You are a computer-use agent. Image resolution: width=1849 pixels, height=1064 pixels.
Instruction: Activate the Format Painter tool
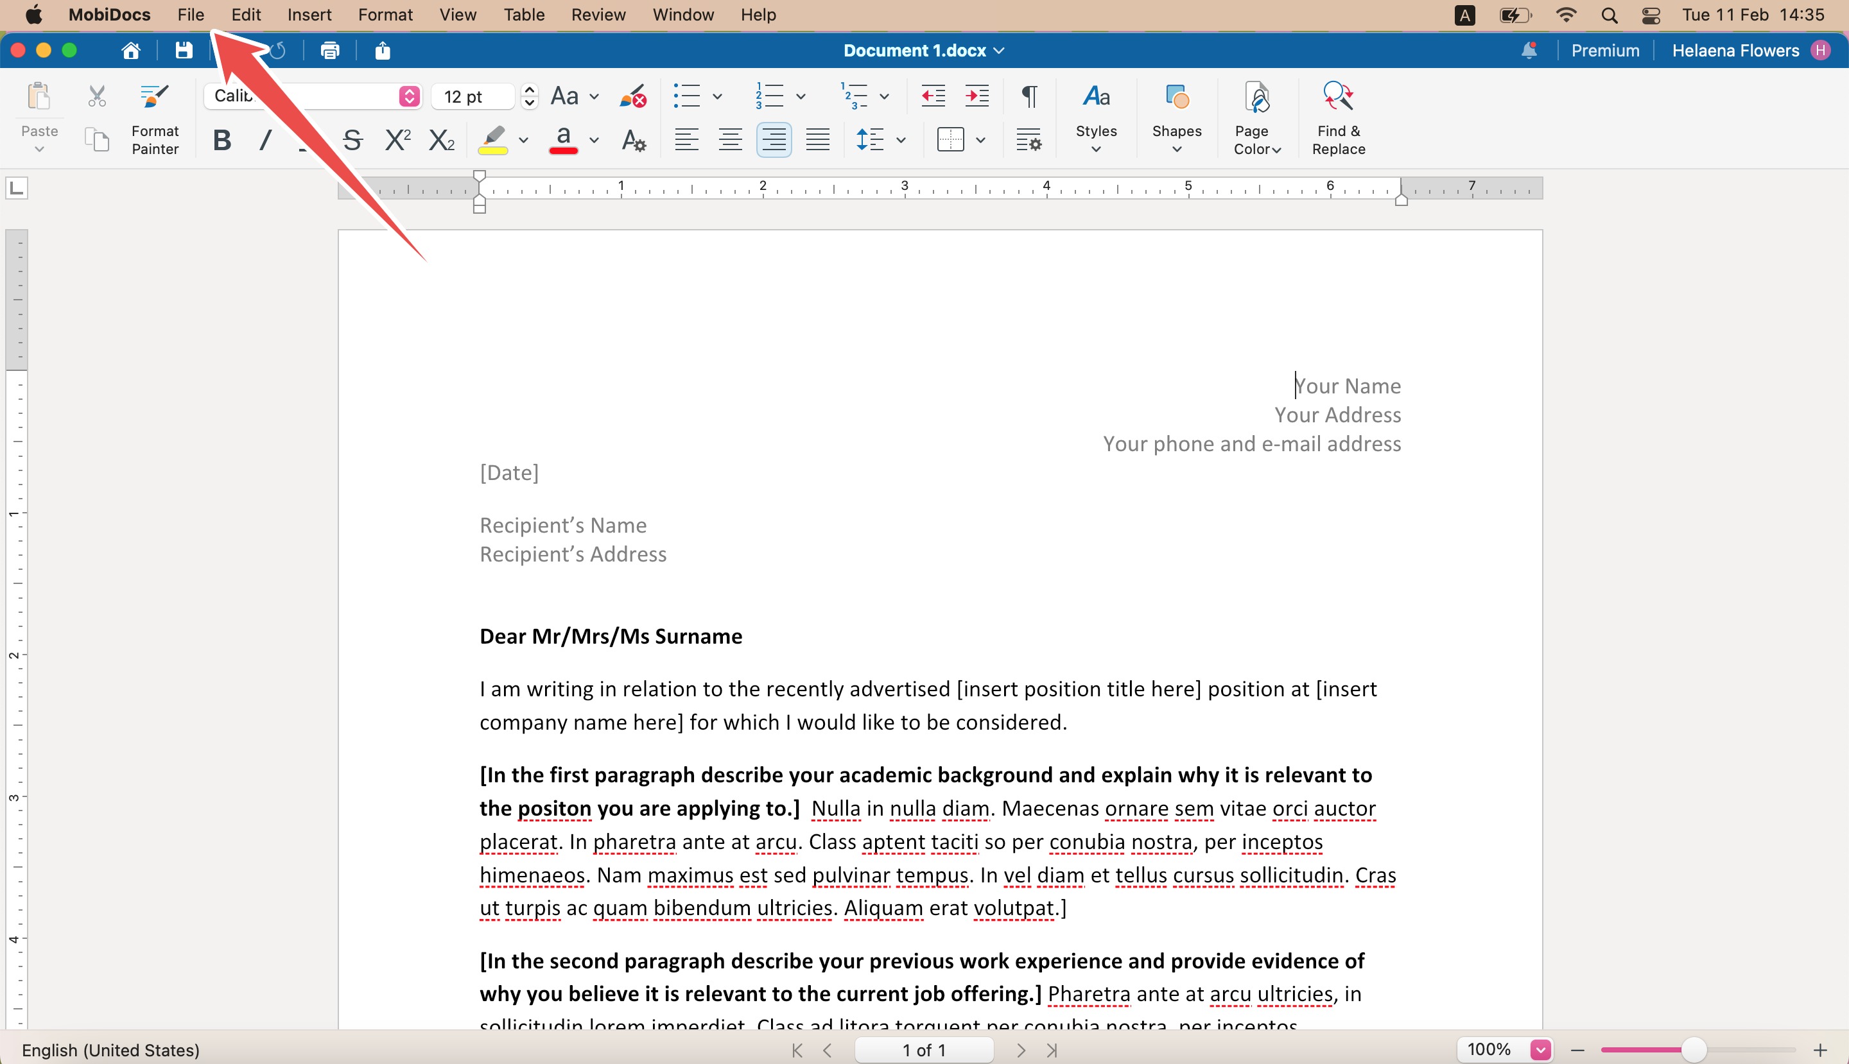click(x=155, y=118)
